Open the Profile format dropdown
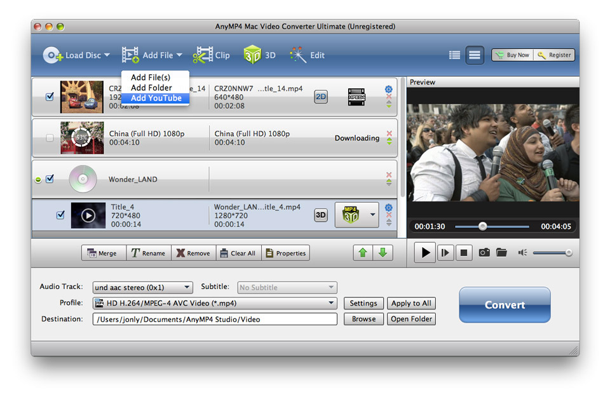 [x=215, y=303]
